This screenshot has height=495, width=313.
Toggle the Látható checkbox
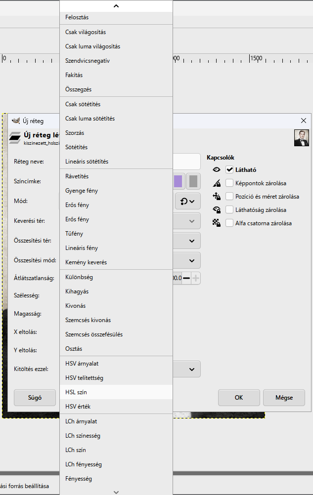(229, 170)
